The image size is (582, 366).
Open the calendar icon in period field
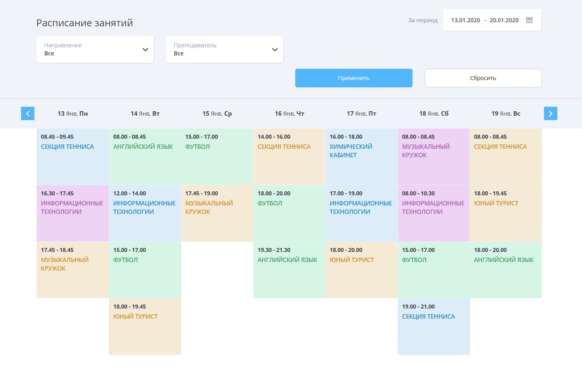(x=529, y=20)
